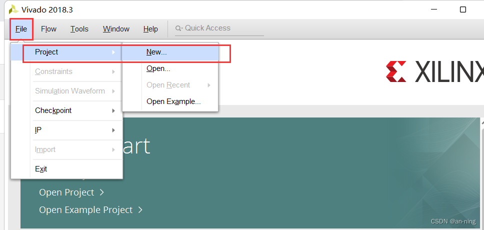484x230 pixels.
Task: Choose Open... in the Project submenu
Action: pyautogui.click(x=170, y=68)
